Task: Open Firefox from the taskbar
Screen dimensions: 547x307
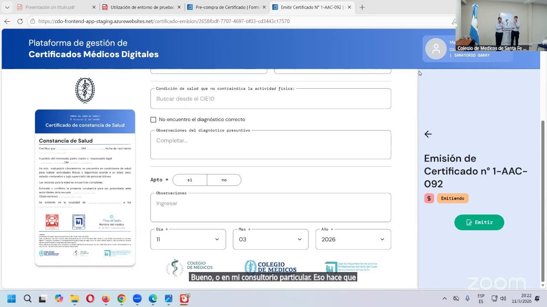Action: coord(106,298)
